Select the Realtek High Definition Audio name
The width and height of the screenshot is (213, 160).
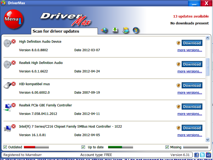coord(41,63)
